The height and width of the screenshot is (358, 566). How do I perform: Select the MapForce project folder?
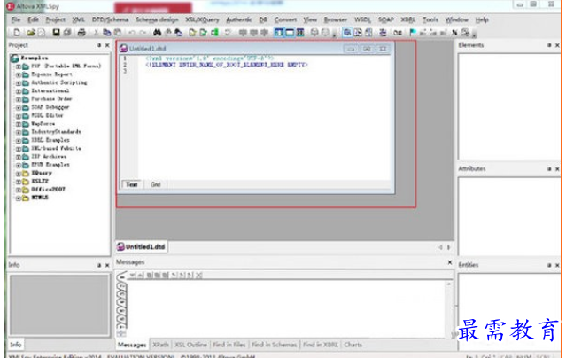[x=43, y=124]
